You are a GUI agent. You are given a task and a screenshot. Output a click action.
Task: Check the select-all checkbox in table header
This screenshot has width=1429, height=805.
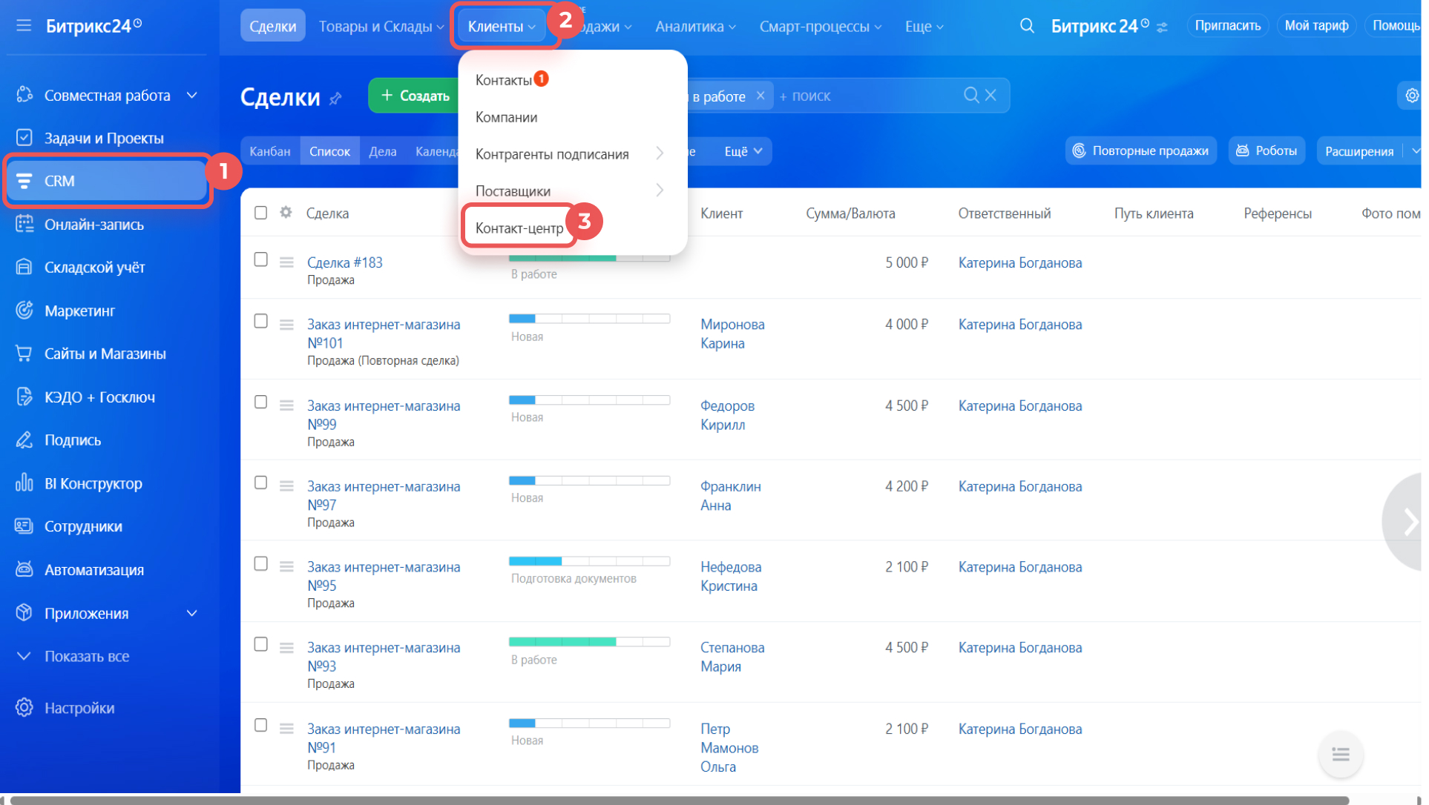click(x=260, y=213)
